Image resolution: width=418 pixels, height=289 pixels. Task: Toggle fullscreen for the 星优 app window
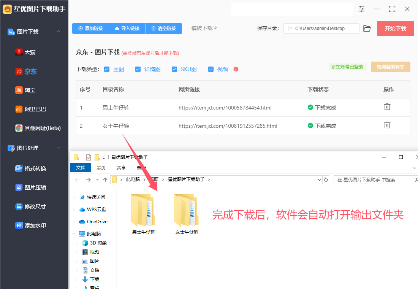(x=392, y=9)
